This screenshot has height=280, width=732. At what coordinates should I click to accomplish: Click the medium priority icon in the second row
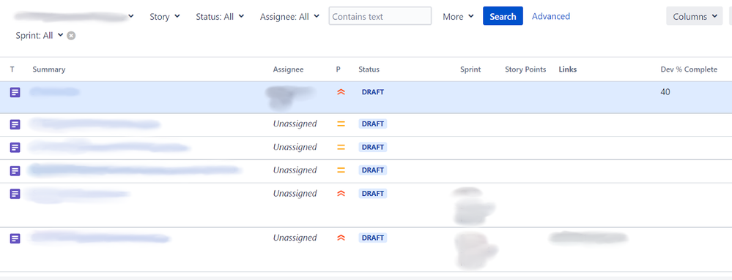coord(341,124)
